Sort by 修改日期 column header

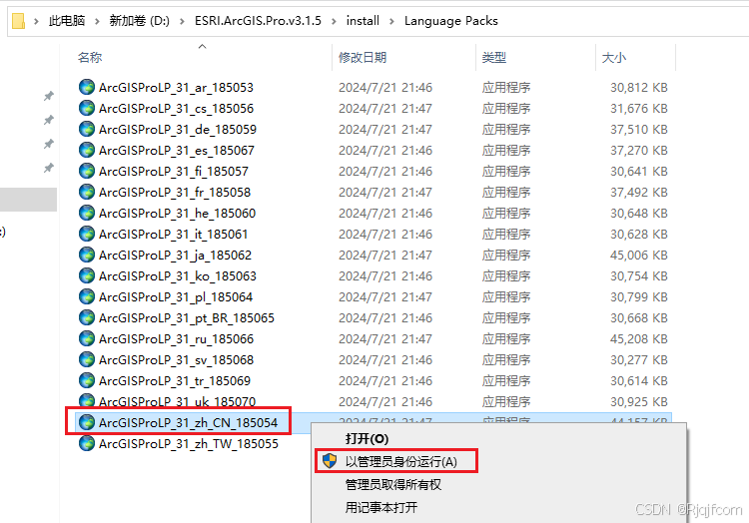pos(363,57)
